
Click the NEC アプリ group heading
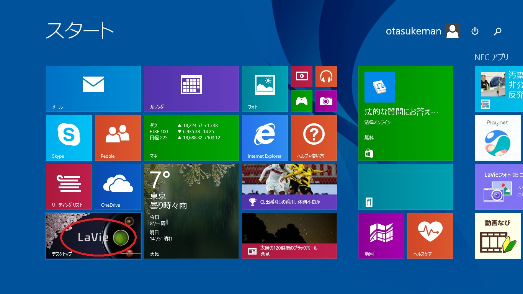492,57
